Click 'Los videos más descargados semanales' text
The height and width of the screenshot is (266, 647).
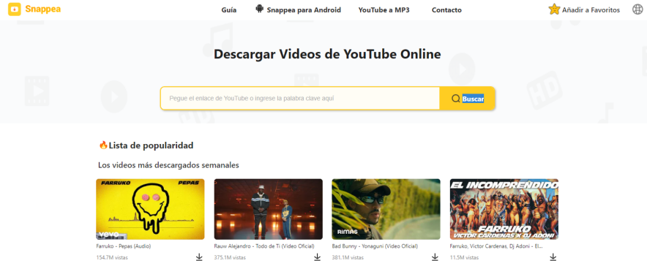tap(168, 165)
